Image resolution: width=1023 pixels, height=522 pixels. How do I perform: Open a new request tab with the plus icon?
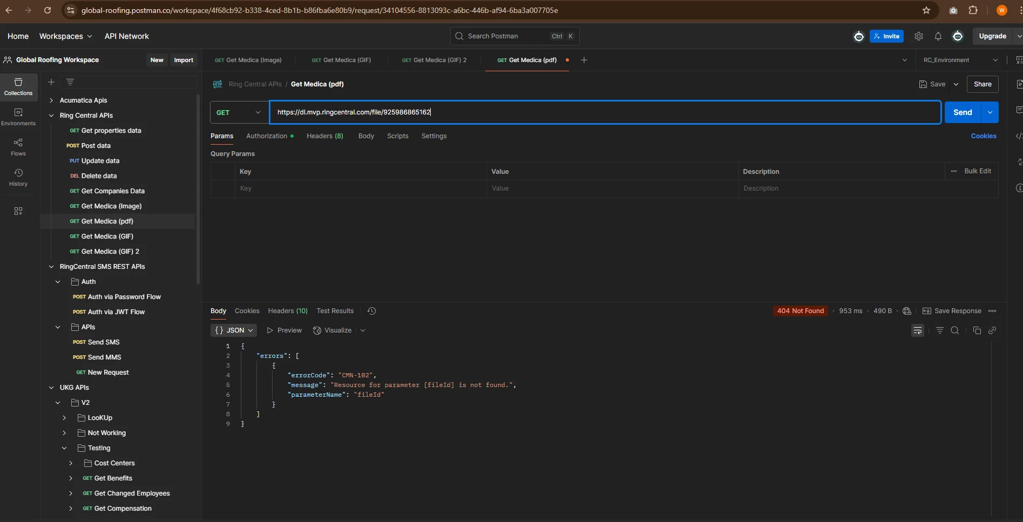click(x=584, y=60)
